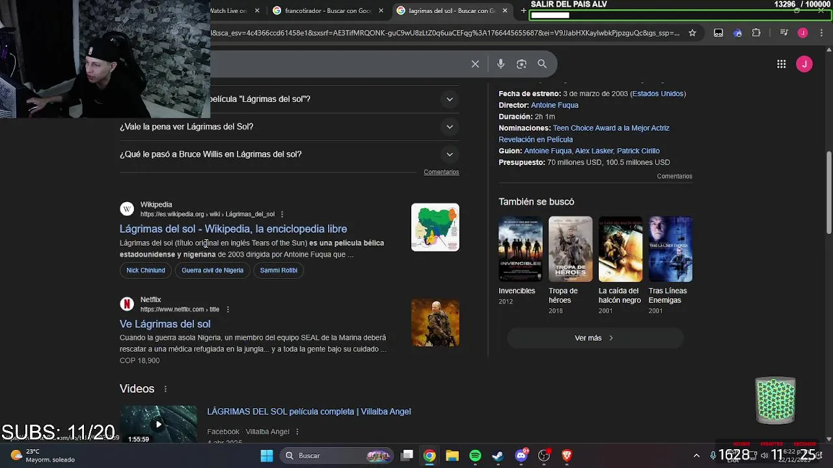
Task: Open Tropa de héroes 2018 thumbnail
Action: tap(571, 249)
